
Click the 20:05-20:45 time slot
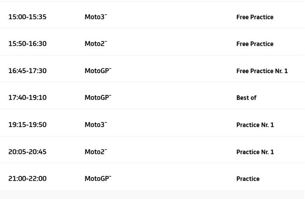[27, 152]
